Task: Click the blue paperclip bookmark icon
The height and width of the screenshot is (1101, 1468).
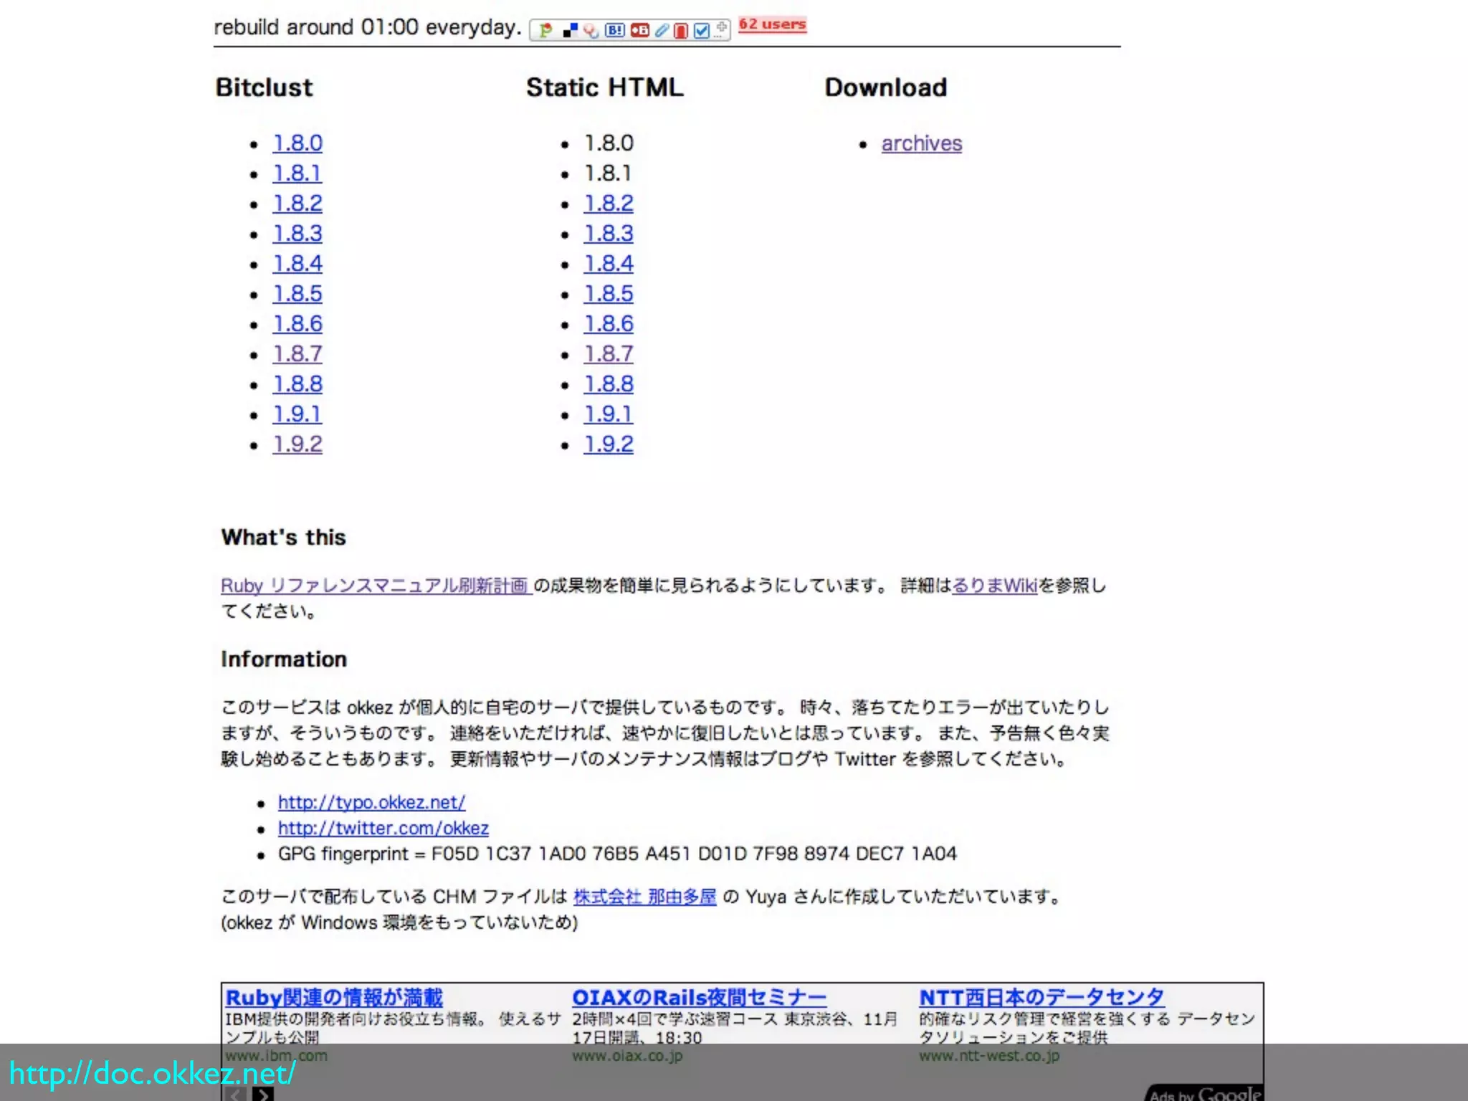Action: [x=662, y=30]
